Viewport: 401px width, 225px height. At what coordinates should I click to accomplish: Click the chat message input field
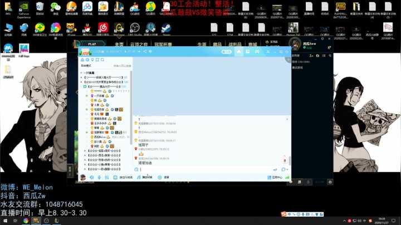pos(206,169)
